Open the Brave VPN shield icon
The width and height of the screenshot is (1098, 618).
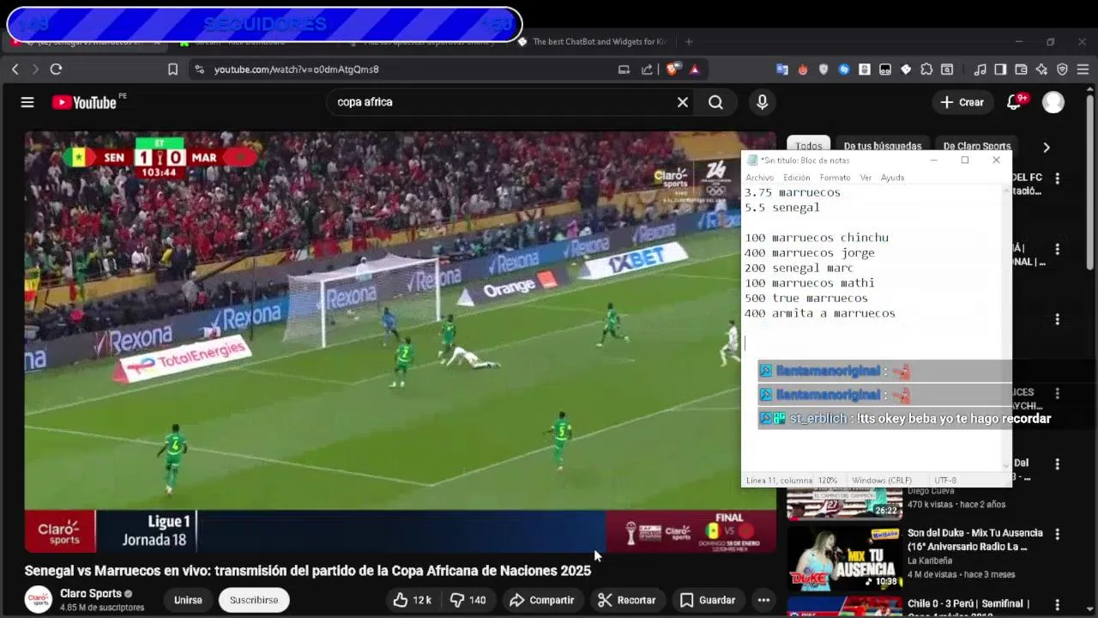(x=1062, y=70)
